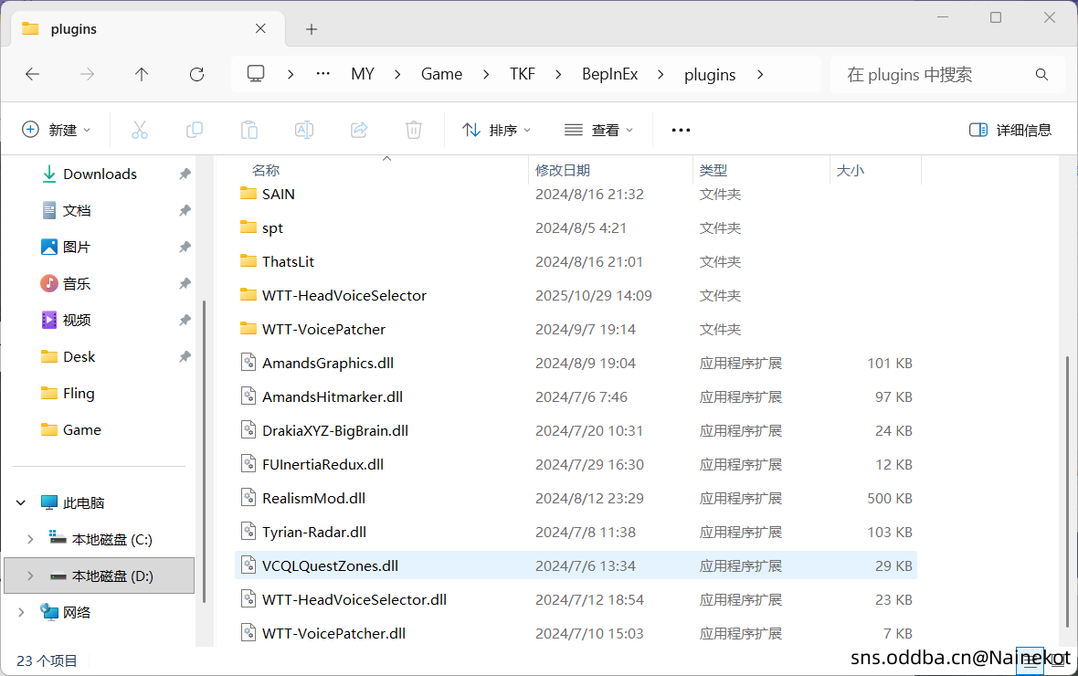Screen dimensions: 1078x676
Task: Toggle the 详细信息 details pane
Action: coord(1010,130)
